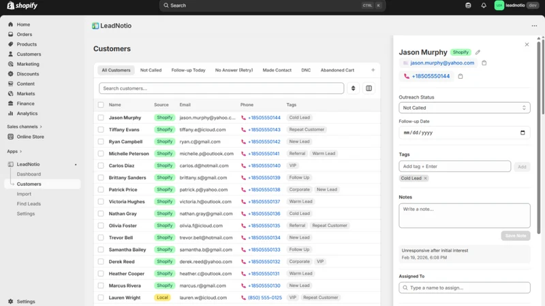Select the Lauren Wright checkbox
This screenshot has height=306, width=545.
[x=101, y=298]
